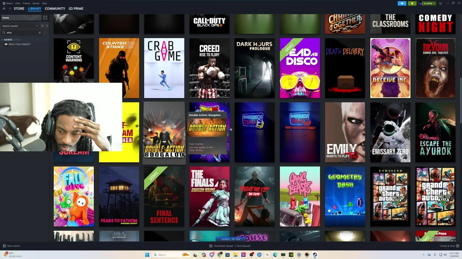
Task: Open the Crab Game tile
Action: (164, 68)
